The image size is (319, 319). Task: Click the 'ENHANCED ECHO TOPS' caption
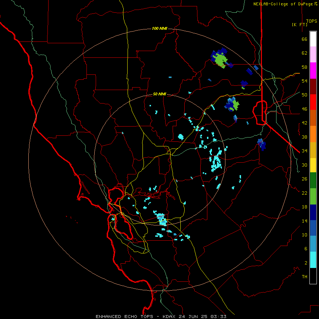pos(124,317)
